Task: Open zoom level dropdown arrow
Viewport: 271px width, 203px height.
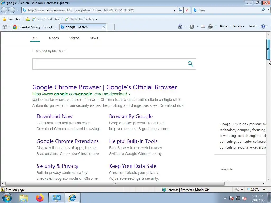Action: tap(264, 190)
